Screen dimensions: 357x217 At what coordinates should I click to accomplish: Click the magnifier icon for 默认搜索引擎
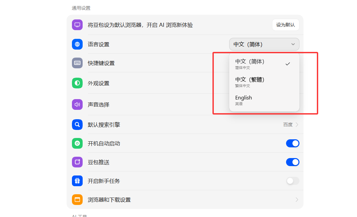coord(77,125)
